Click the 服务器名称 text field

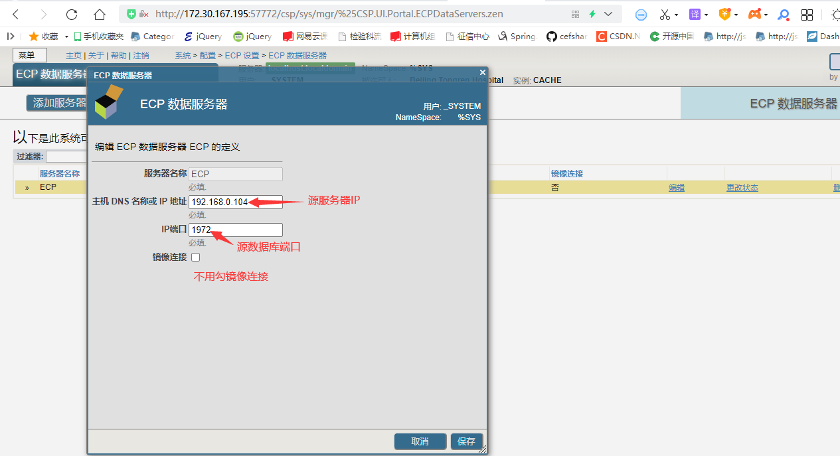(x=236, y=175)
